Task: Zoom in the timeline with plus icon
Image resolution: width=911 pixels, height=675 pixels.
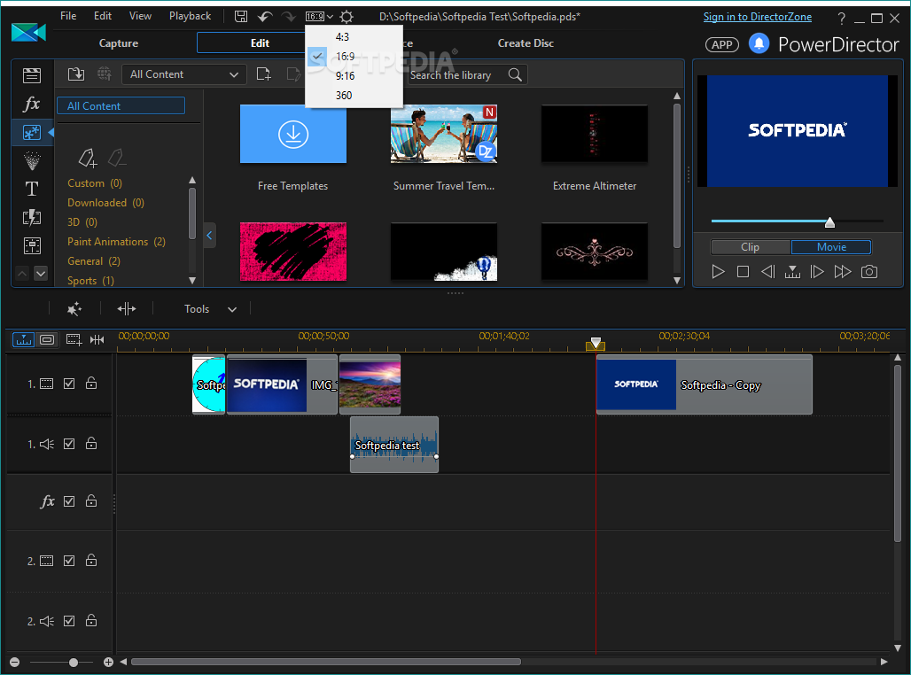Action: [x=108, y=663]
